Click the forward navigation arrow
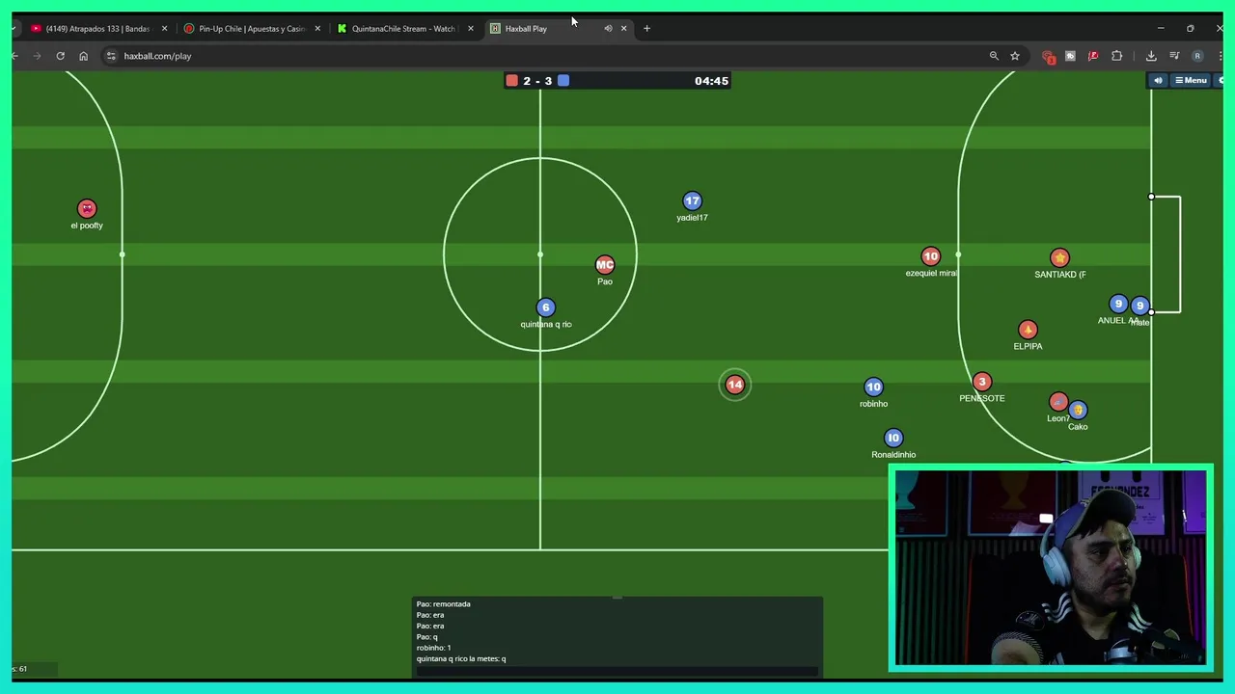The width and height of the screenshot is (1235, 694). coord(37,56)
